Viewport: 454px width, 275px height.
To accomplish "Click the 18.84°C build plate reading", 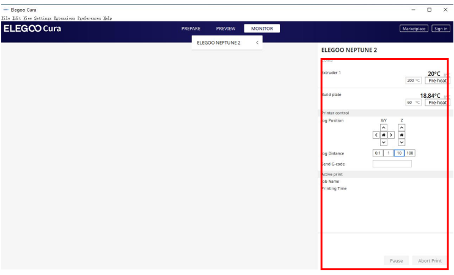I will [430, 95].
